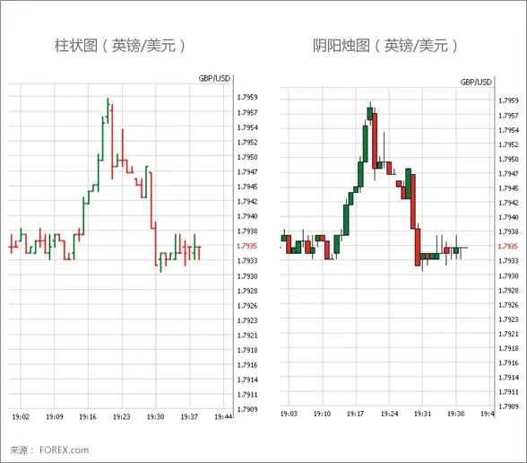Pick 1.7918 on the candlestick chart axis
This screenshot has height=463, width=527.
(508, 348)
